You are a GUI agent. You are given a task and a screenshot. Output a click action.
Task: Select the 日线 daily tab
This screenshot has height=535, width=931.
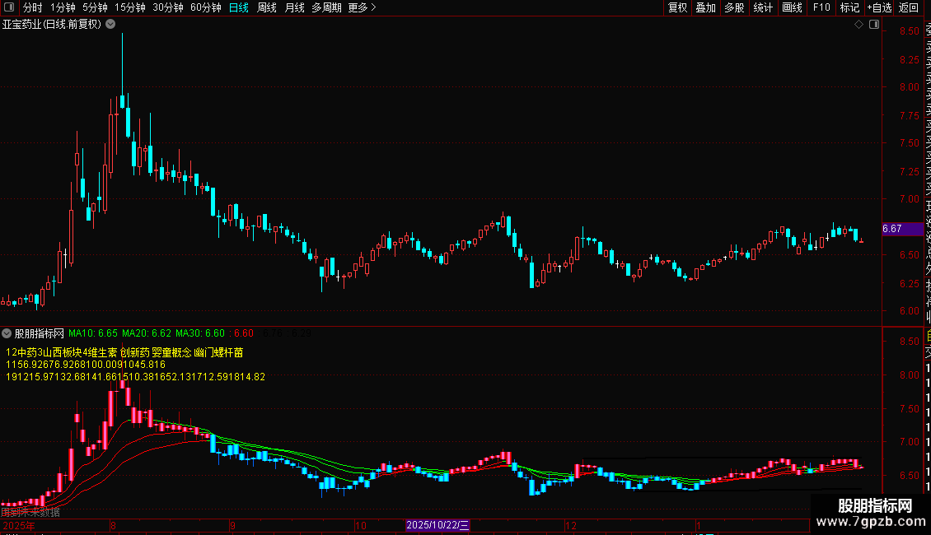coord(239,7)
